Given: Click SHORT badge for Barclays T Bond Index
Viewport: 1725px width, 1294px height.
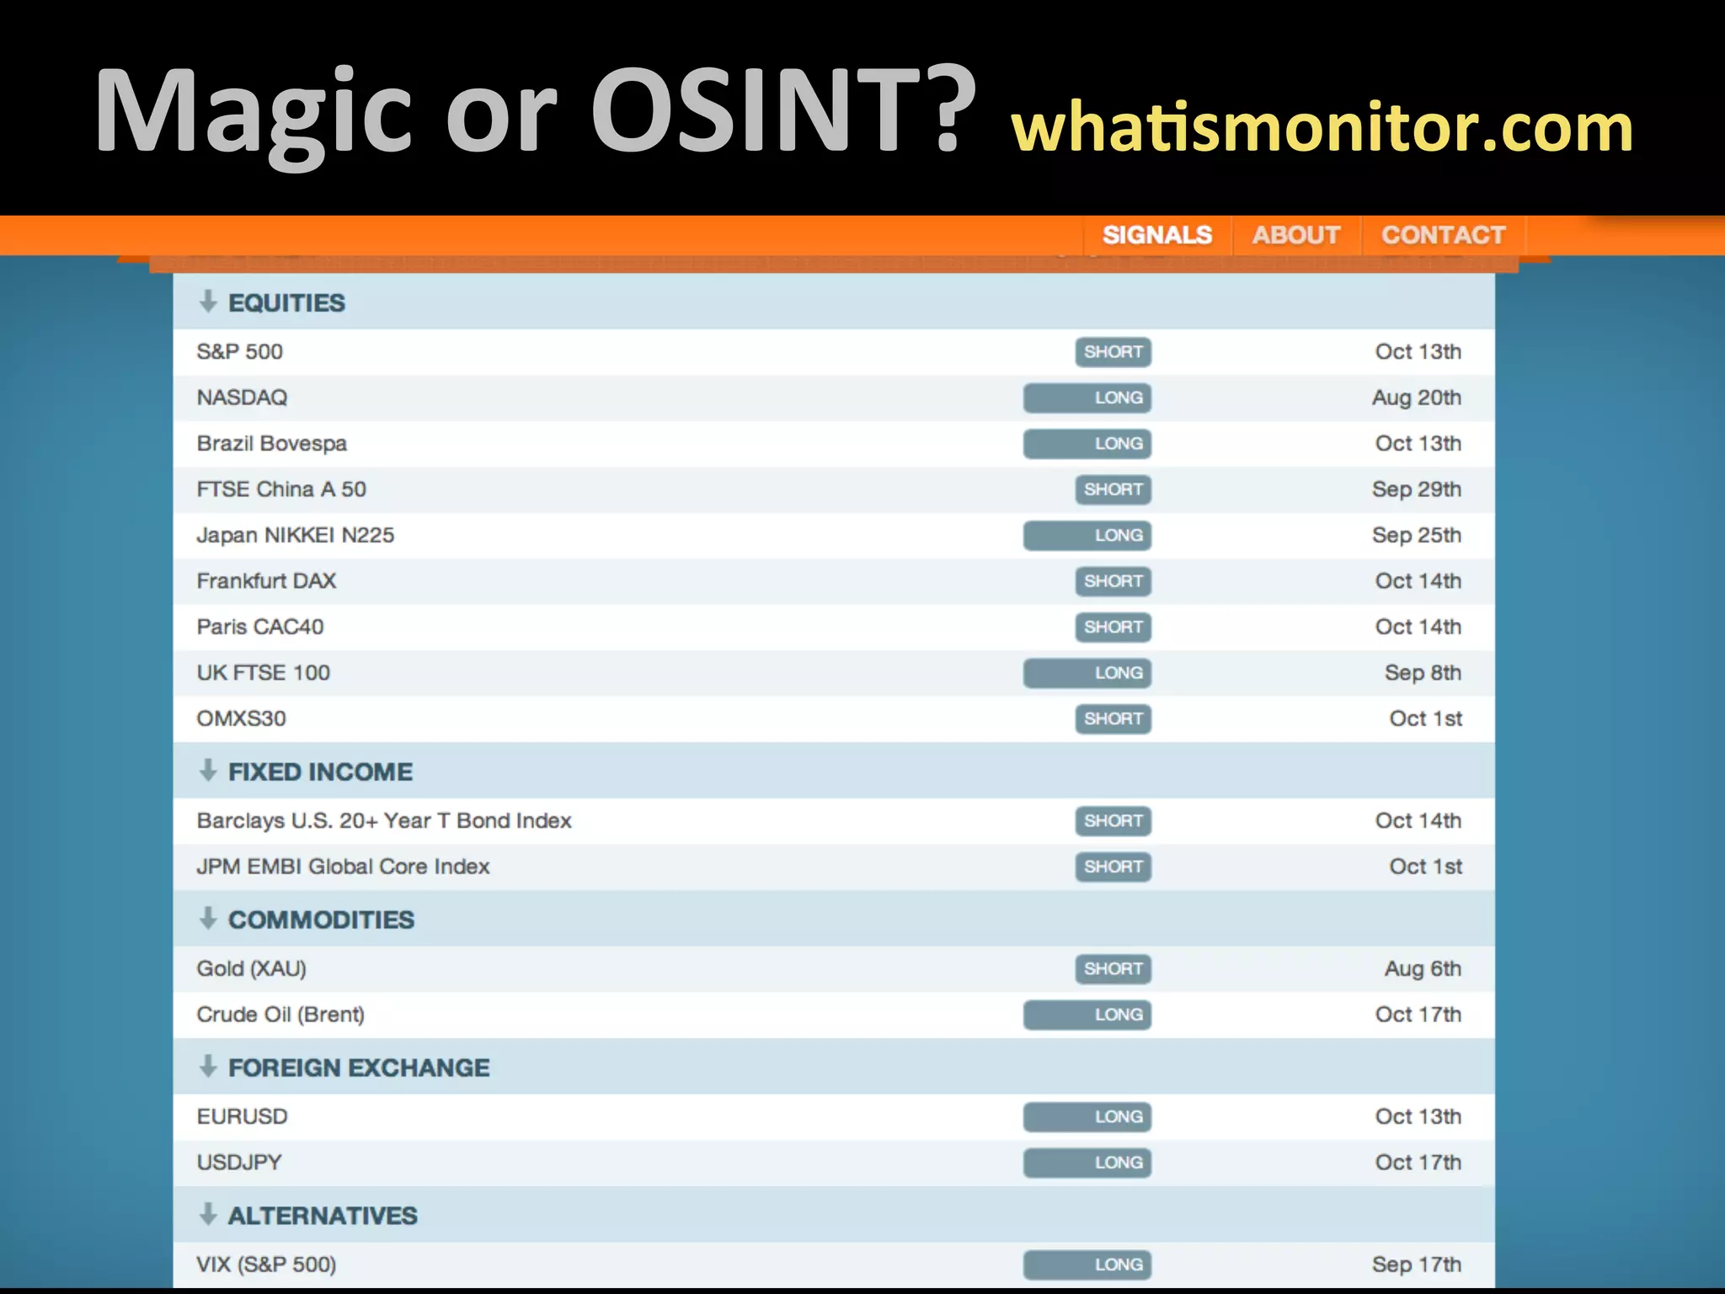Looking at the screenshot, I should point(1114,821).
